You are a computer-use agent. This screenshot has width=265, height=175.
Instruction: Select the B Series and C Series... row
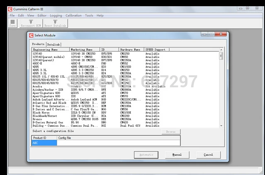(126, 109)
